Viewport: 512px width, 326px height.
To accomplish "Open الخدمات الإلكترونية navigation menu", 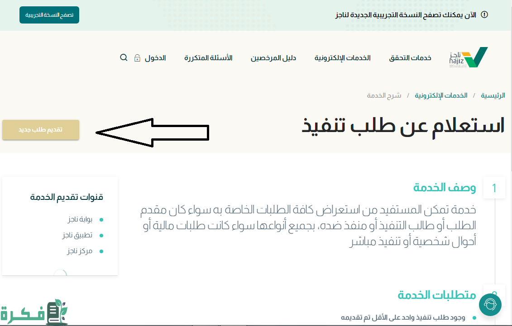I will coord(342,58).
